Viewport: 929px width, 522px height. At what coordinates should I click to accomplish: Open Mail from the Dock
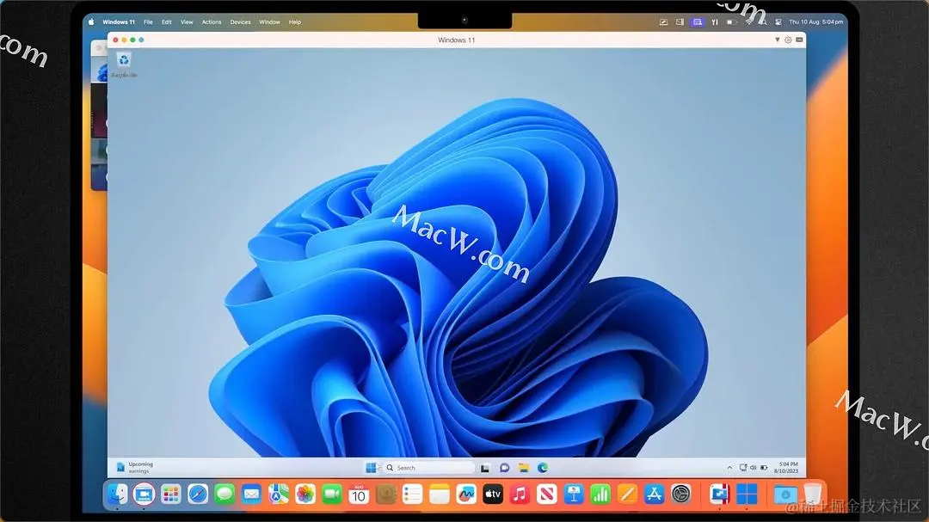point(251,494)
